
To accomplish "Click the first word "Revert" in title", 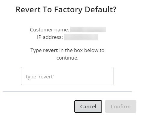I will click(28, 10).
